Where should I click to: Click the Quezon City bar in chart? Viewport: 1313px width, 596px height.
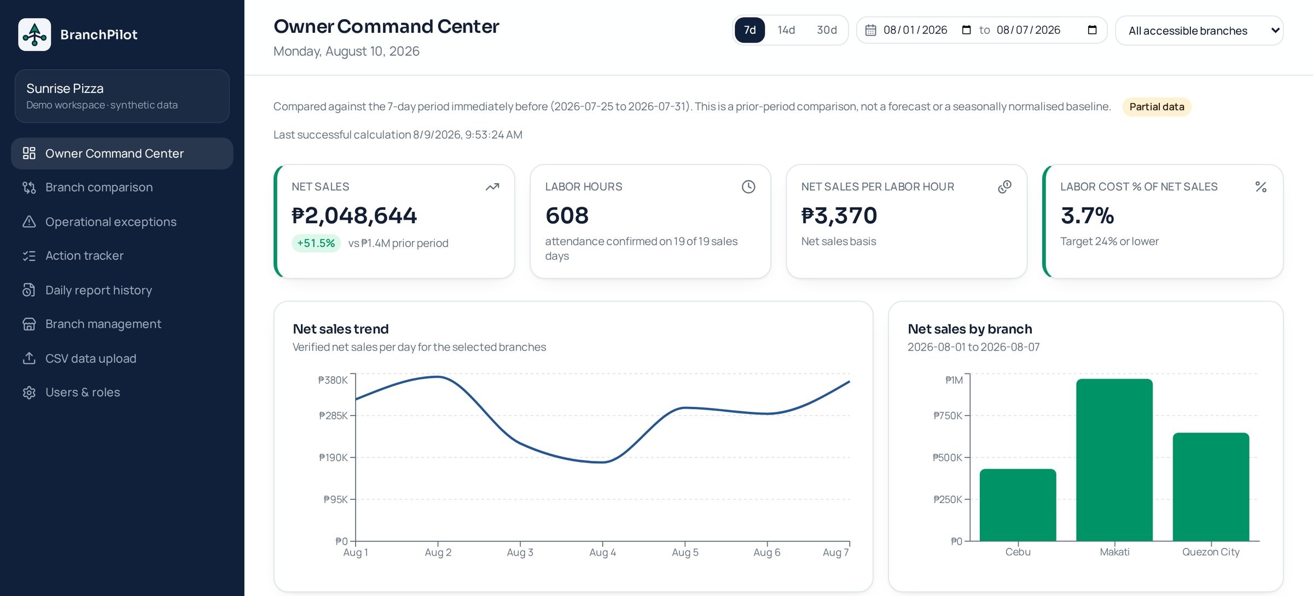click(1211, 487)
